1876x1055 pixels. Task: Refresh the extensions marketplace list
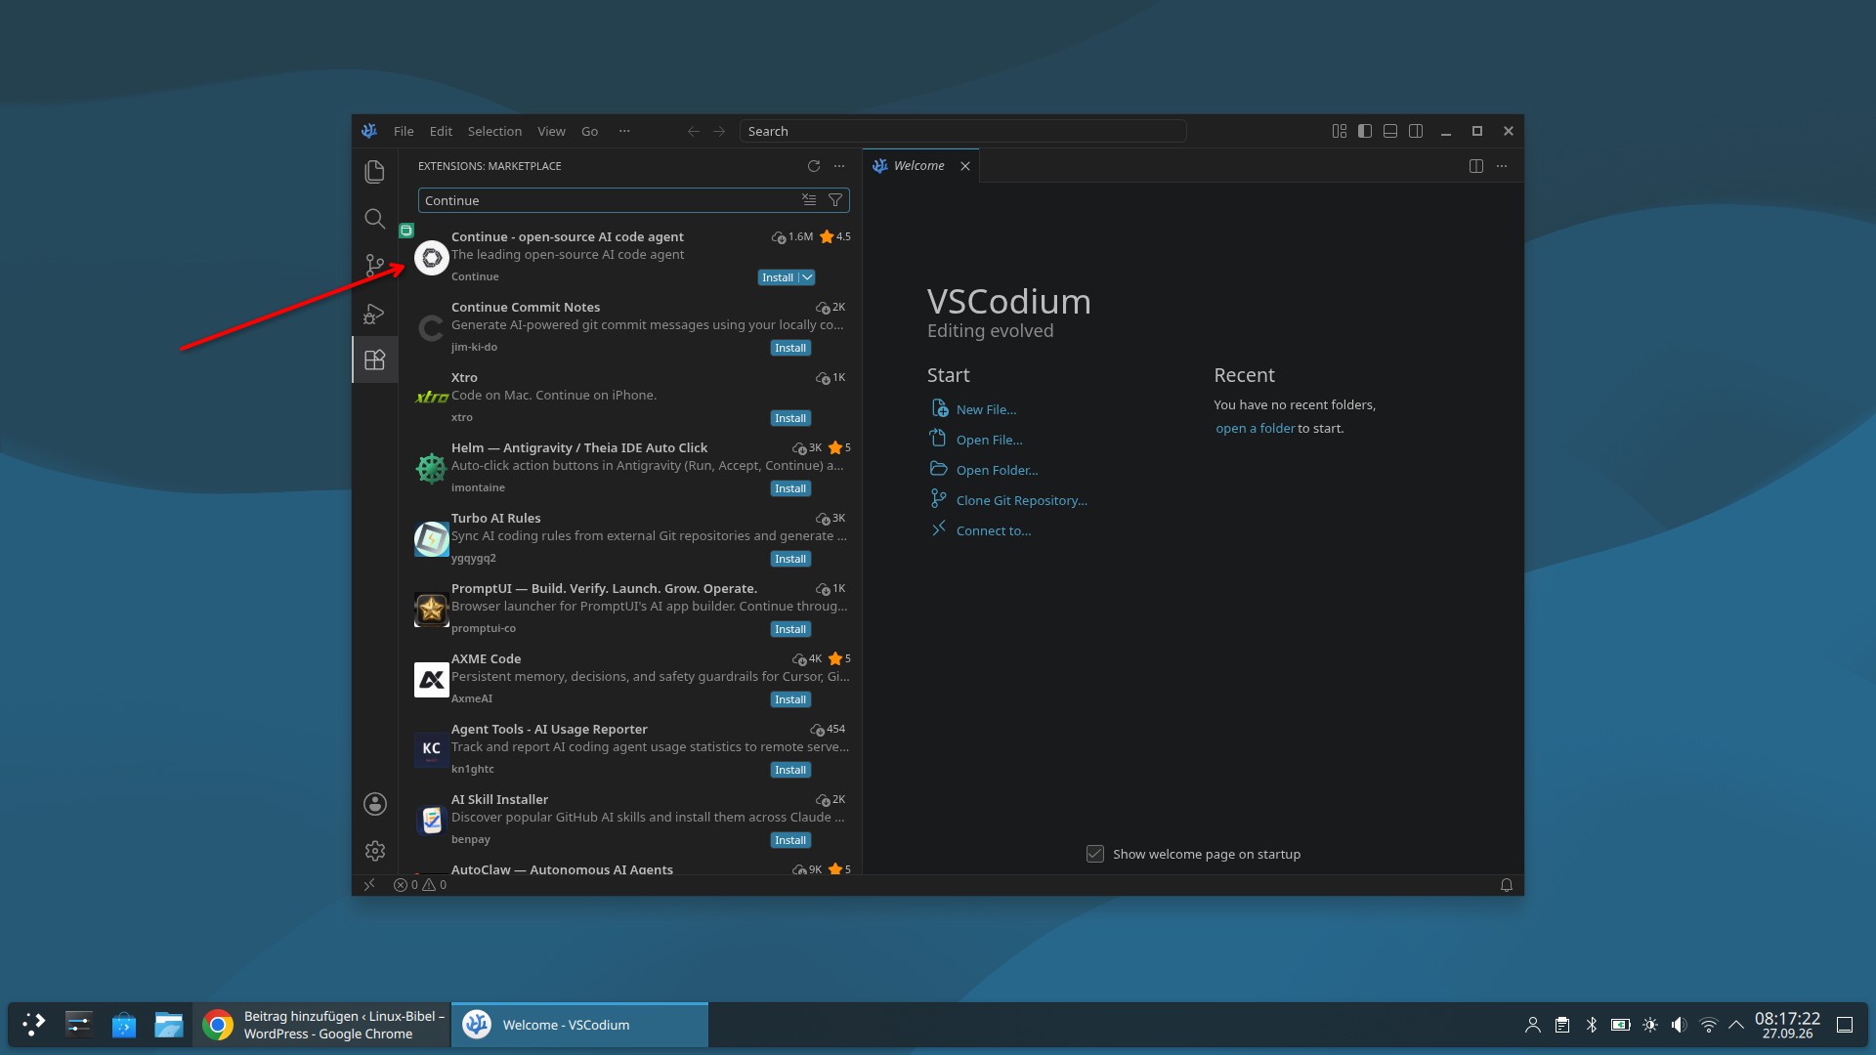point(813,166)
